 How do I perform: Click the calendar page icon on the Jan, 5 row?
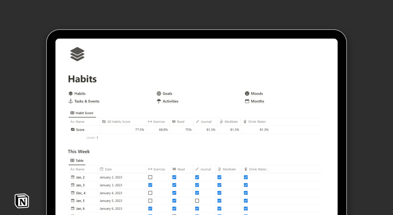tap(73, 201)
